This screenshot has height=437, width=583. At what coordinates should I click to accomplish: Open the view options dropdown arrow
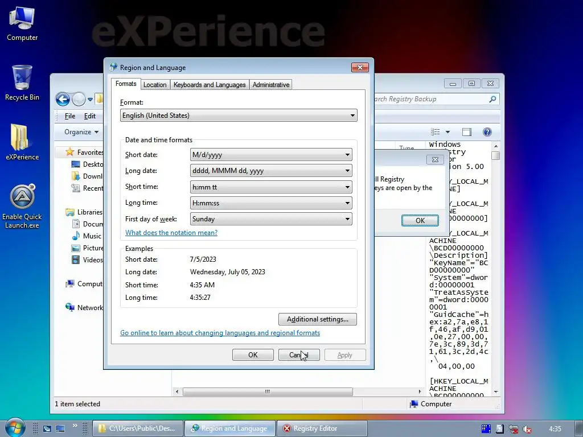[447, 132]
